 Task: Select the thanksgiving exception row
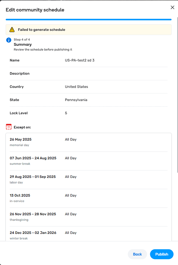click(88, 217)
